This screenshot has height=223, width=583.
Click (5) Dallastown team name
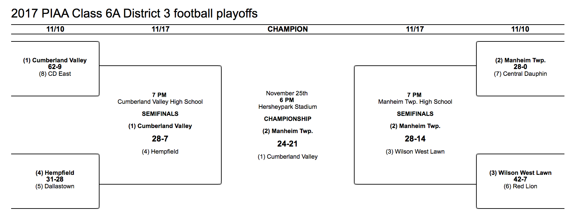[x=55, y=186]
